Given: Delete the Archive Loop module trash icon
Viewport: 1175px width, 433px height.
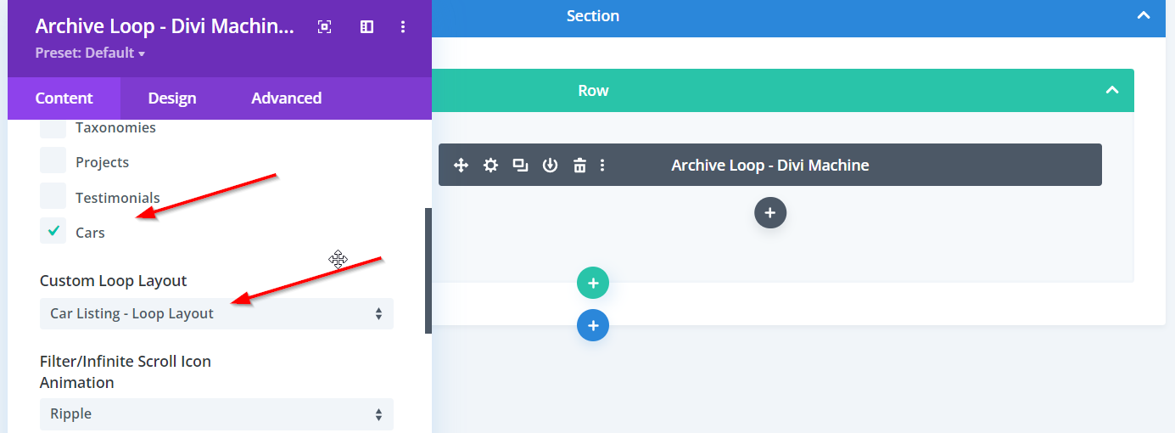Looking at the screenshot, I should coord(579,166).
